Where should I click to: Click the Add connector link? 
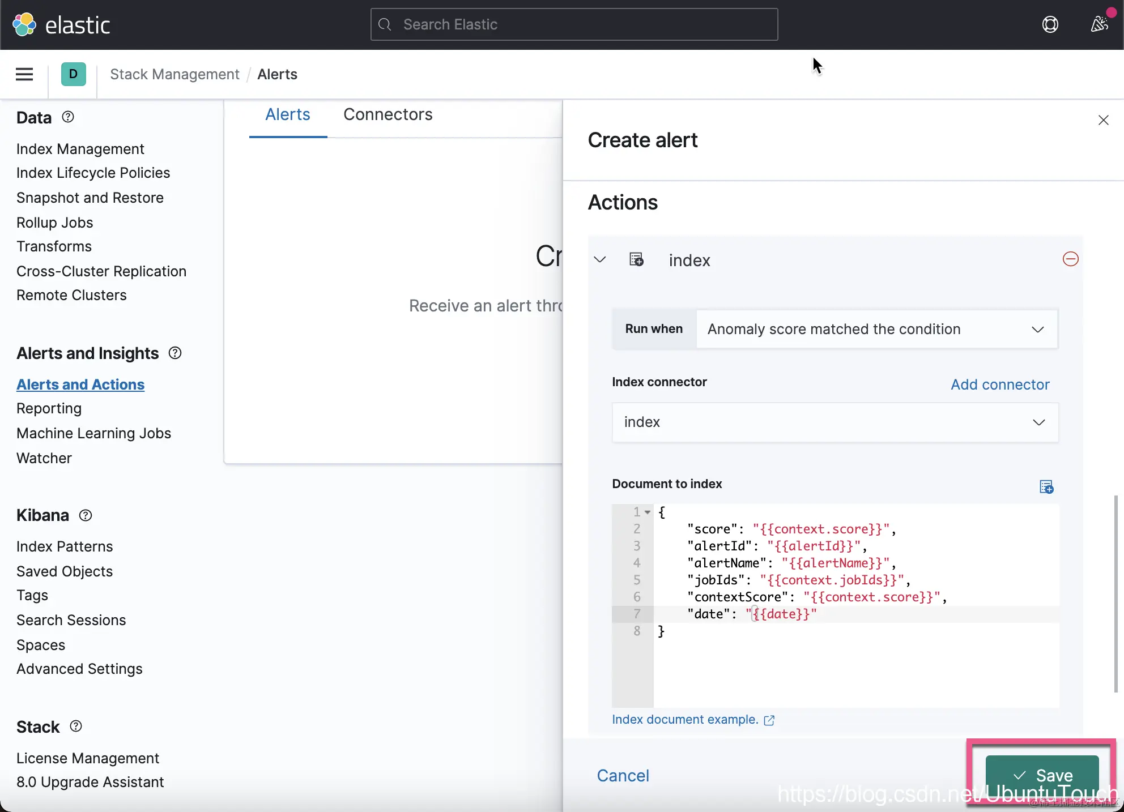[1000, 384]
